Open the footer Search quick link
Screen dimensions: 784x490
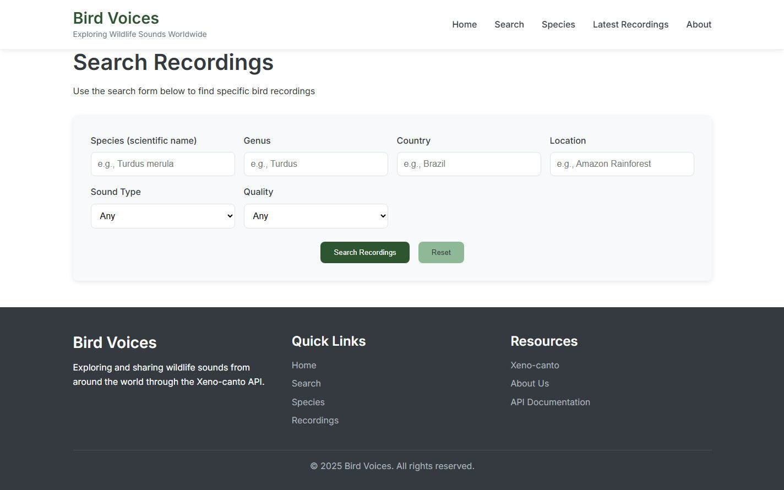point(306,383)
